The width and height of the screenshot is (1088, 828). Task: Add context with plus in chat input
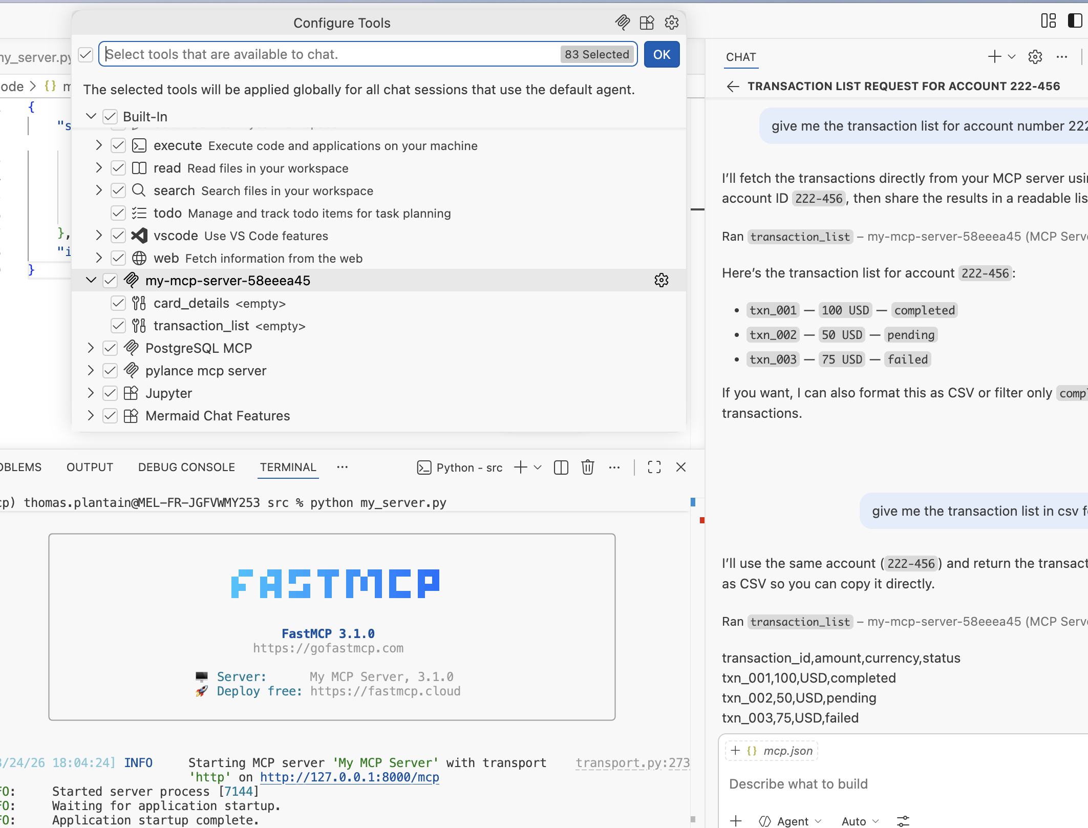(736, 821)
